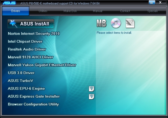Choose the USB 3.0 Driver entry

pos(21,73)
